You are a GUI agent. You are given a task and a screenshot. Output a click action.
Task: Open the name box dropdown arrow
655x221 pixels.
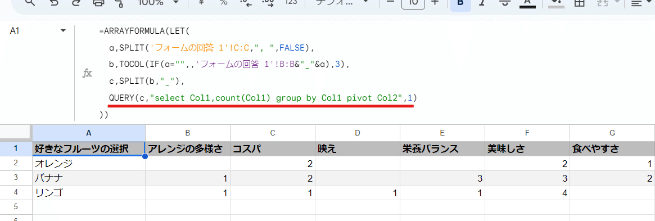[x=64, y=31]
